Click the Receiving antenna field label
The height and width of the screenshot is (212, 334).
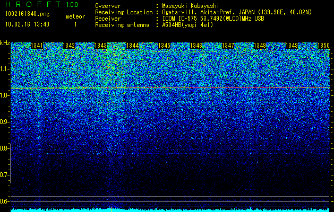click(122, 25)
